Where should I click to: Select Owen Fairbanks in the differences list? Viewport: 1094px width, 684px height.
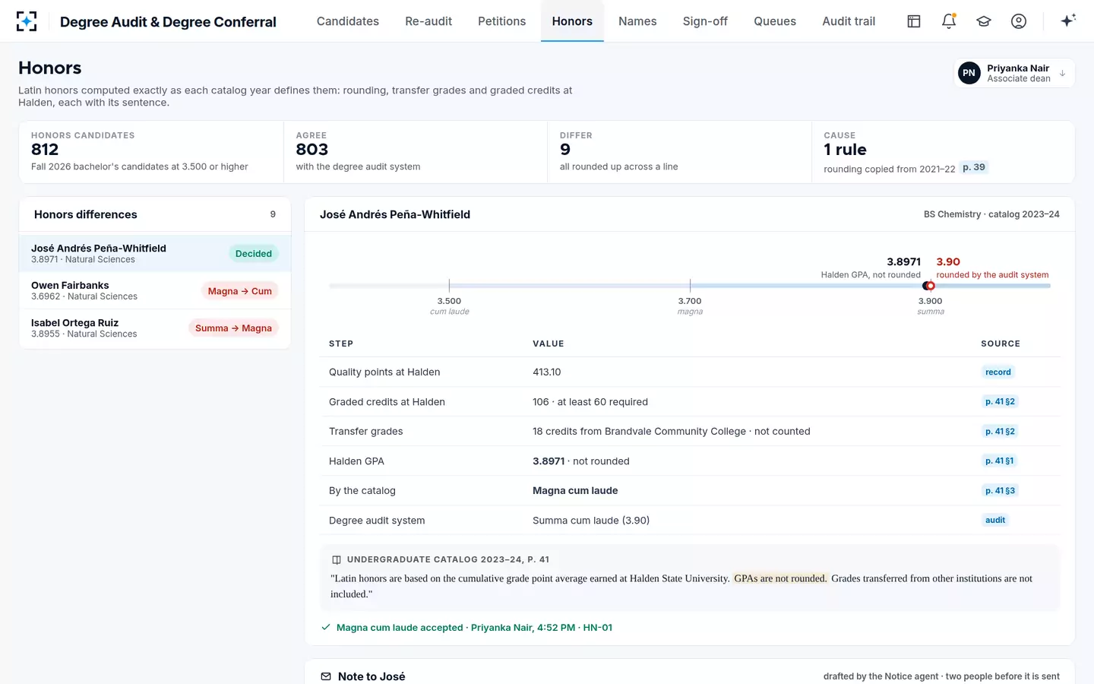point(155,290)
